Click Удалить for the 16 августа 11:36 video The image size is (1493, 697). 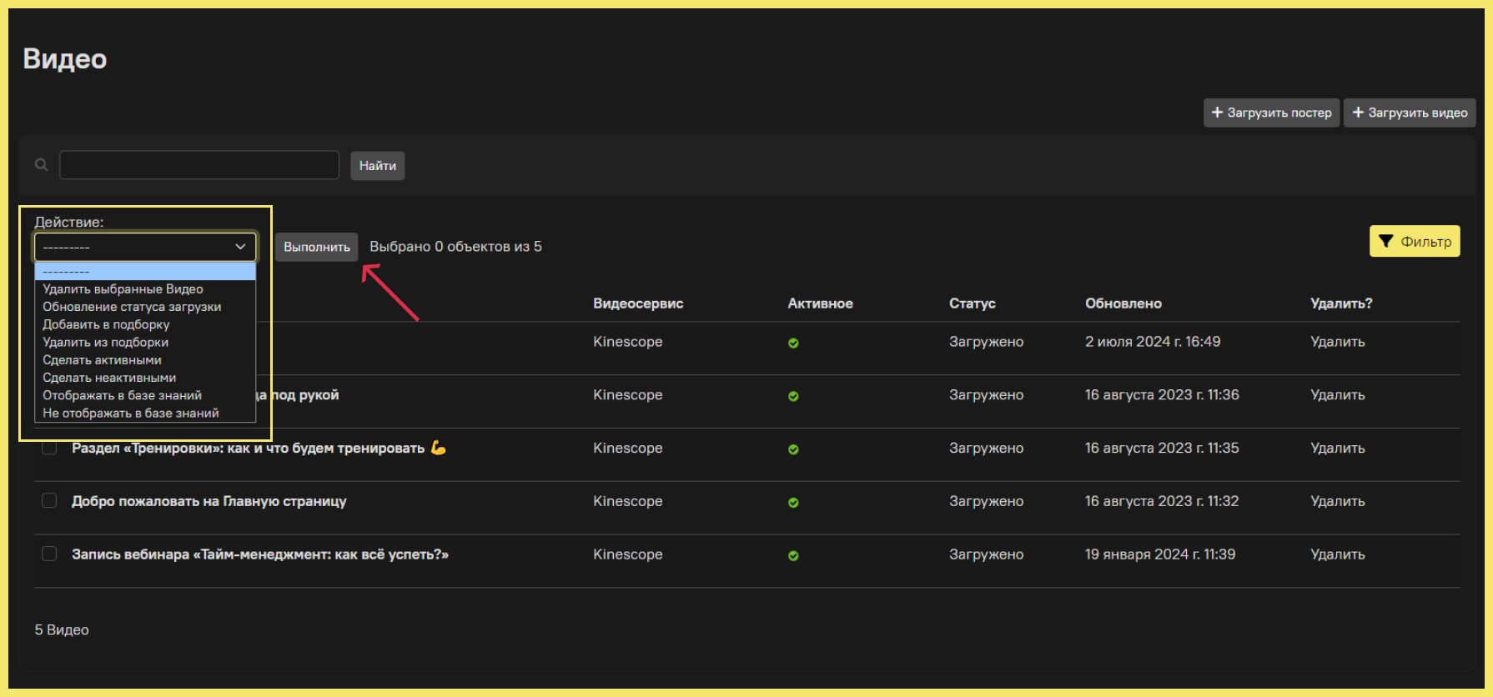[x=1337, y=395]
